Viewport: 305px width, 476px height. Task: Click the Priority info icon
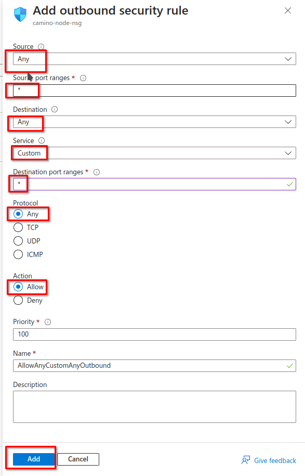point(48,322)
